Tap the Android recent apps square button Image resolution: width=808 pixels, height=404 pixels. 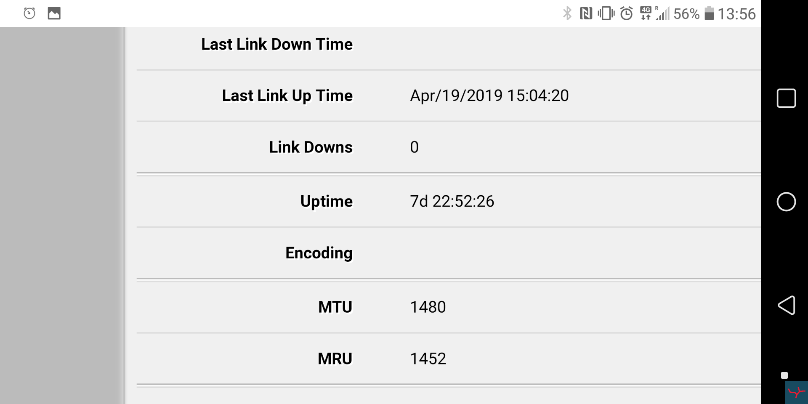[x=786, y=98]
